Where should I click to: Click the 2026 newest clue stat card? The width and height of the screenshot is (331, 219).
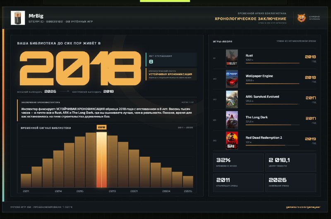291,183
